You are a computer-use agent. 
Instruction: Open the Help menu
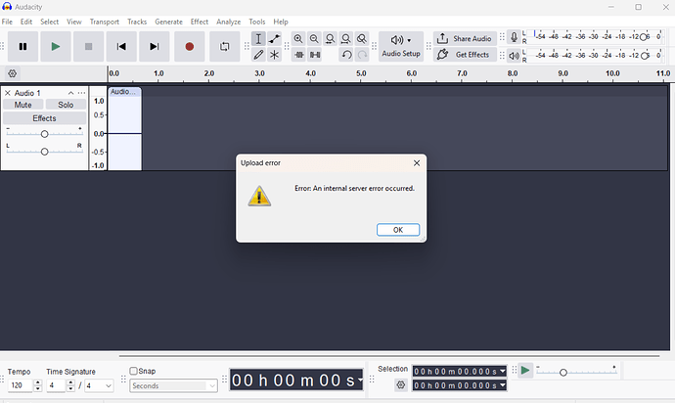click(281, 22)
